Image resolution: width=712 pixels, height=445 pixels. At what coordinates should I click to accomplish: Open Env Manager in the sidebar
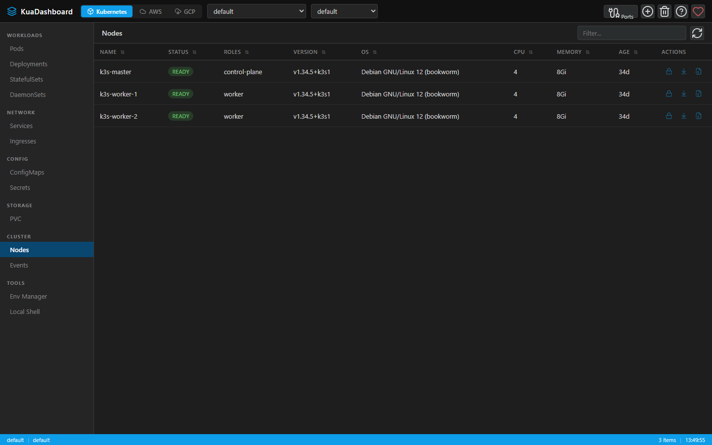tap(46, 297)
